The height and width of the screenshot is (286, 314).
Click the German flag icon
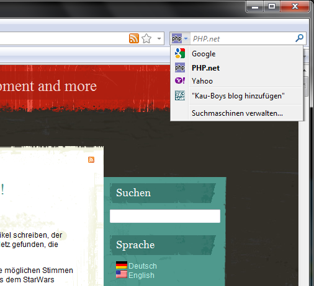coord(122,265)
